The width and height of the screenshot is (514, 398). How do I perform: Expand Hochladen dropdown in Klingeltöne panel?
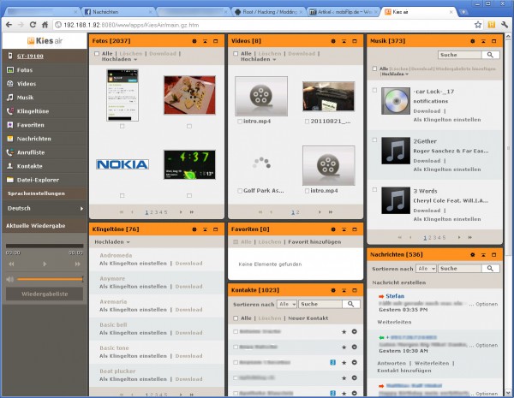(x=112, y=242)
